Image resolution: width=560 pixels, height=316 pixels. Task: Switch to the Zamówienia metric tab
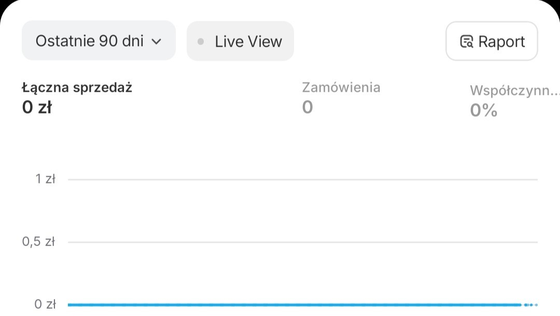click(341, 88)
